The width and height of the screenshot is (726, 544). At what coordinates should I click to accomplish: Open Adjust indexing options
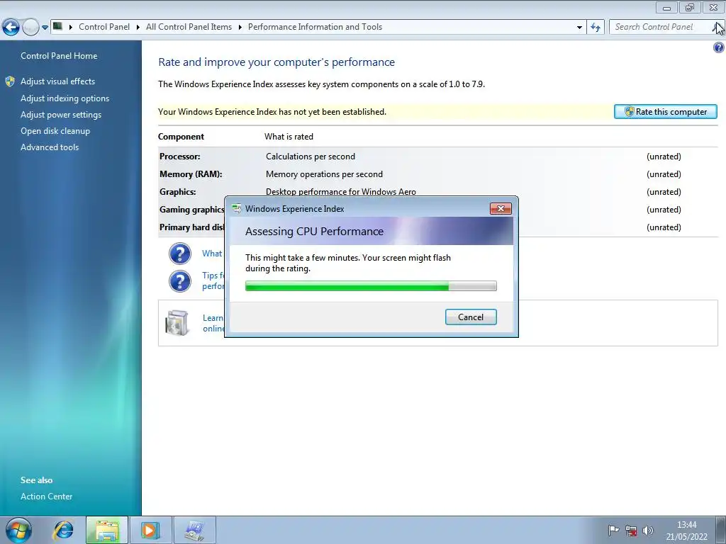pos(65,98)
